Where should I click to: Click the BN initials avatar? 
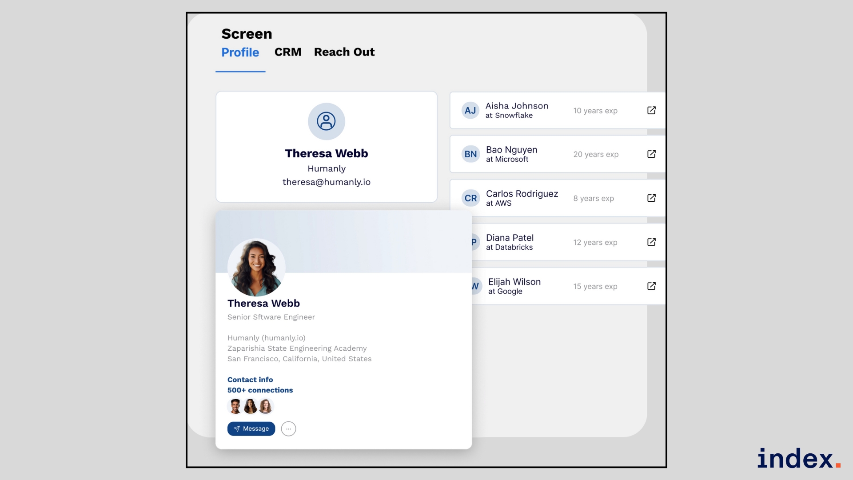point(470,154)
